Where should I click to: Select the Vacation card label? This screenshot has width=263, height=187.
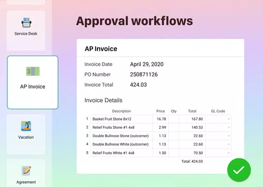[26, 137]
